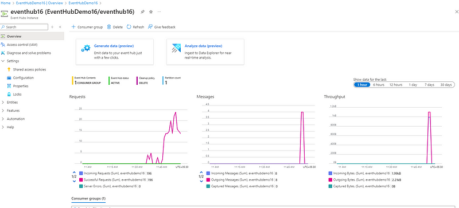Open Shared access policies key icon
459x208 pixels.
coord(9,70)
